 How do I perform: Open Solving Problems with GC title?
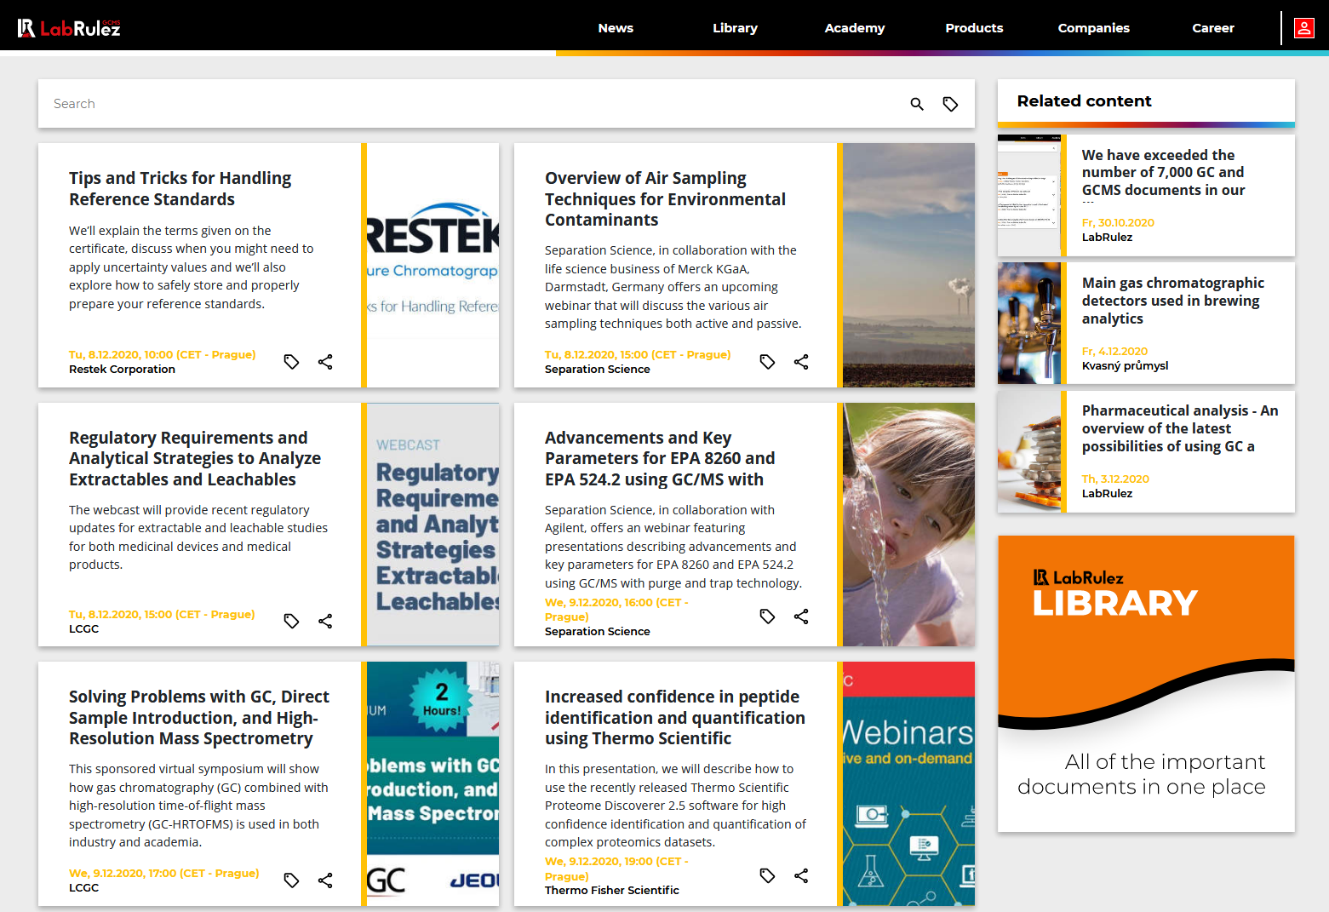click(199, 717)
